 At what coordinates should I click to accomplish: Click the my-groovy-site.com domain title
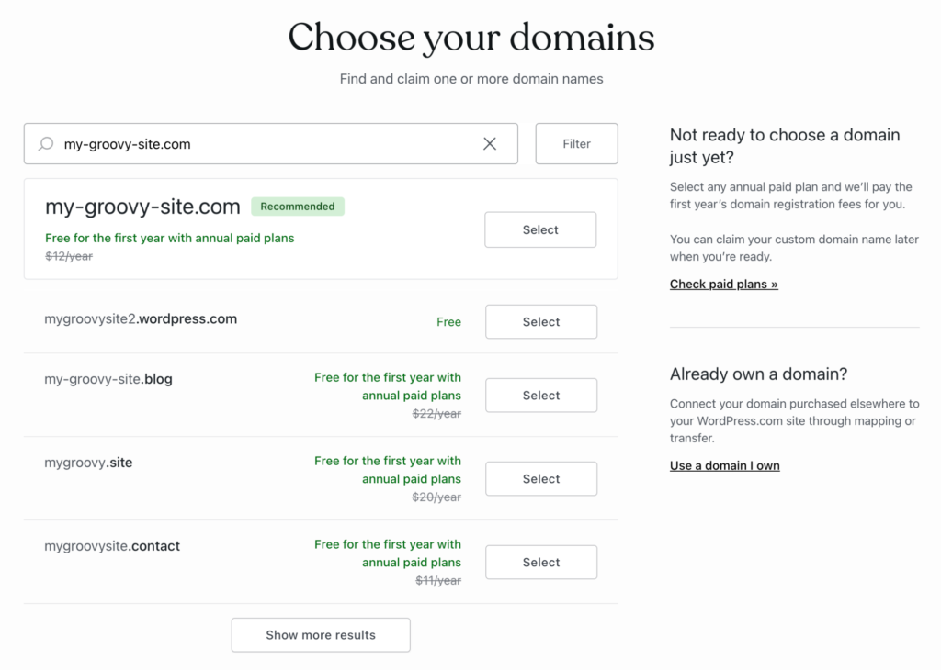coord(142,207)
